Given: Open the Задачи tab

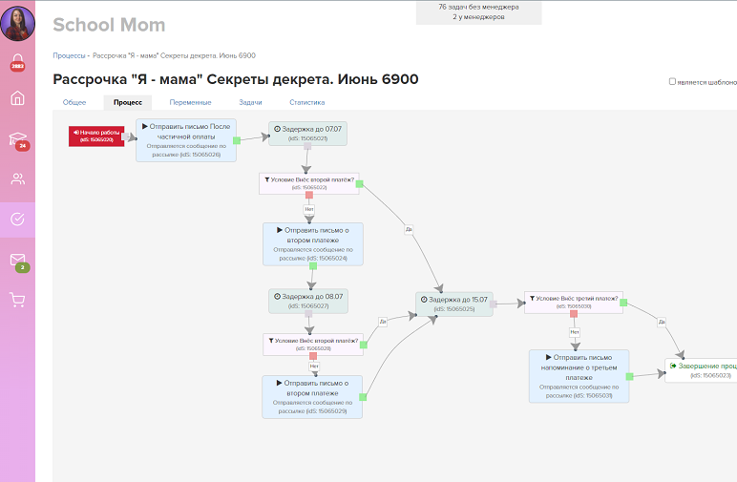Looking at the screenshot, I should coord(250,102).
